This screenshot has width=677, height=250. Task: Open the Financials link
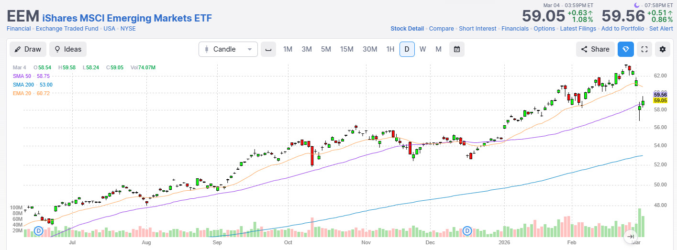coord(515,29)
